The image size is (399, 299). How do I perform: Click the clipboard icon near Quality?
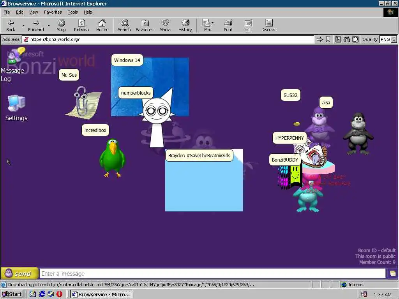355,39
